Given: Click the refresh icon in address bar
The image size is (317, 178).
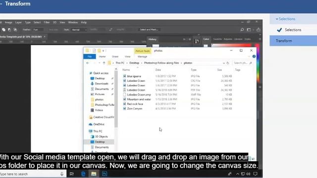Looking at the screenshot, I should pos(228,63).
